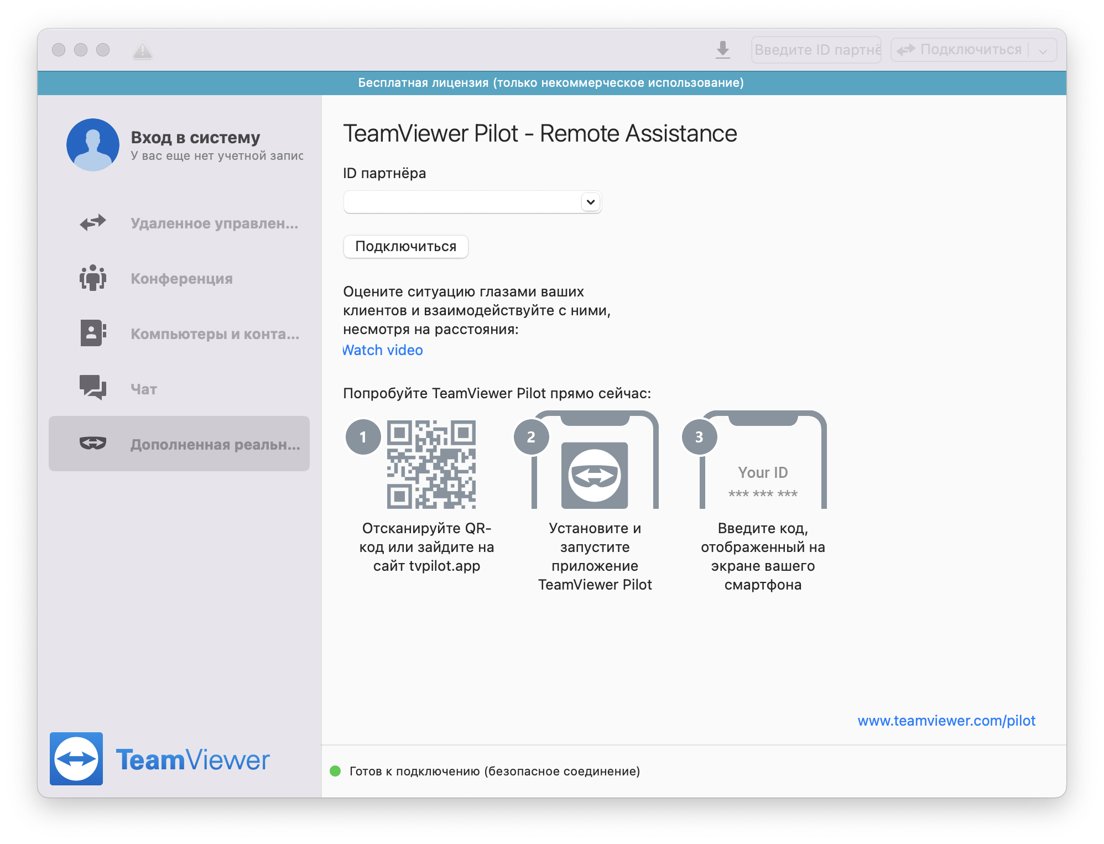Focus the toolbar partner ID field
The height and width of the screenshot is (844, 1104).
[816, 50]
